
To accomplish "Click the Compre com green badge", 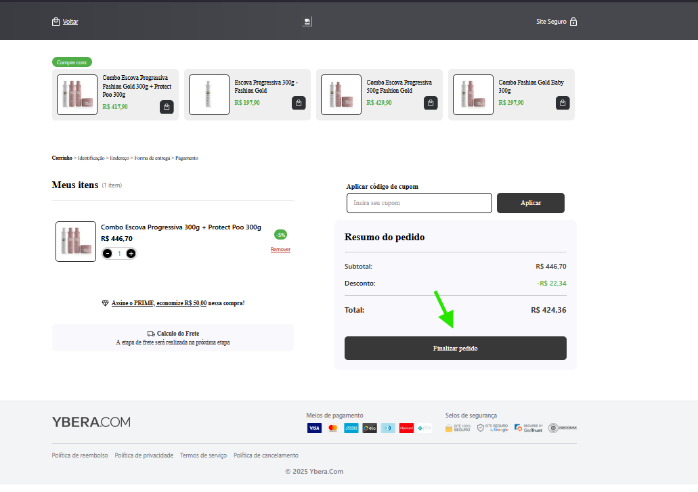I will pyautogui.click(x=72, y=62).
